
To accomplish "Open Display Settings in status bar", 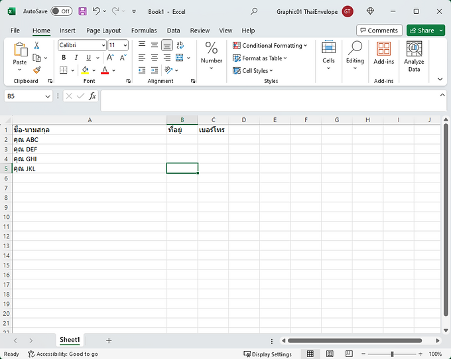I will coord(267,354).
